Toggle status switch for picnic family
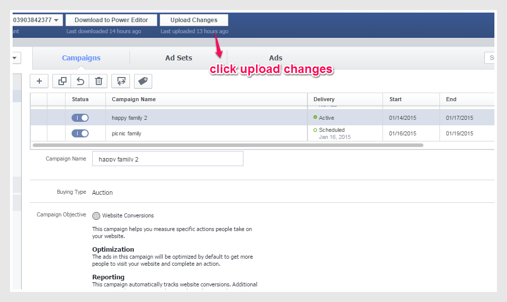 click(80, 133)
